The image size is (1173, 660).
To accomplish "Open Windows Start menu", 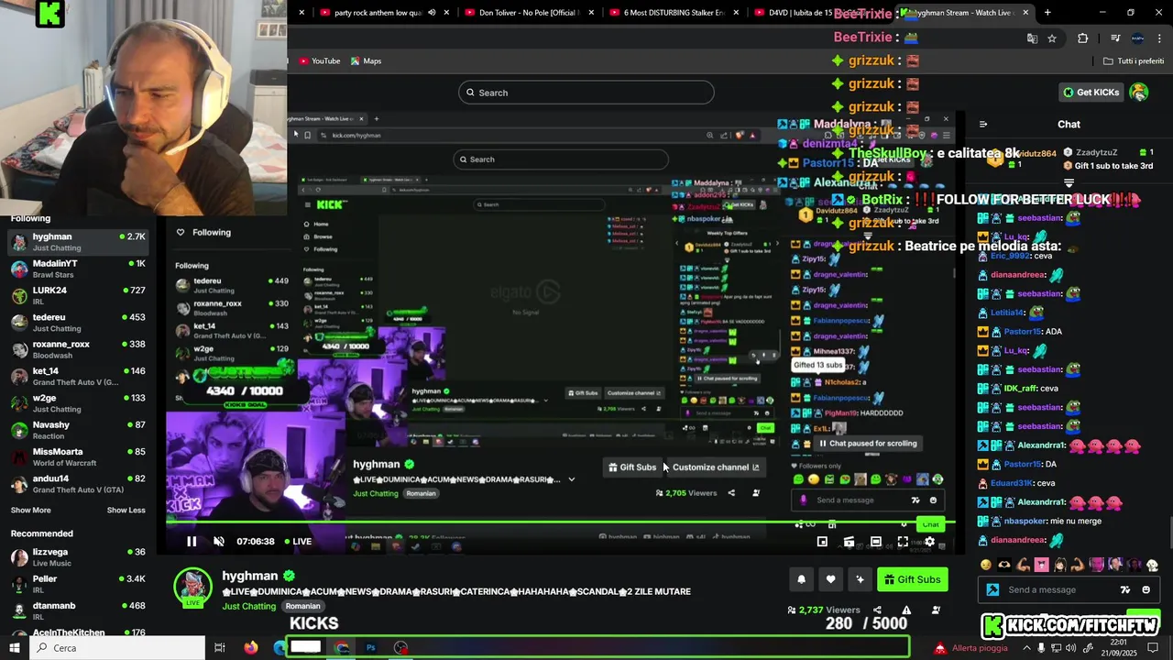I will tap(15, 648).
